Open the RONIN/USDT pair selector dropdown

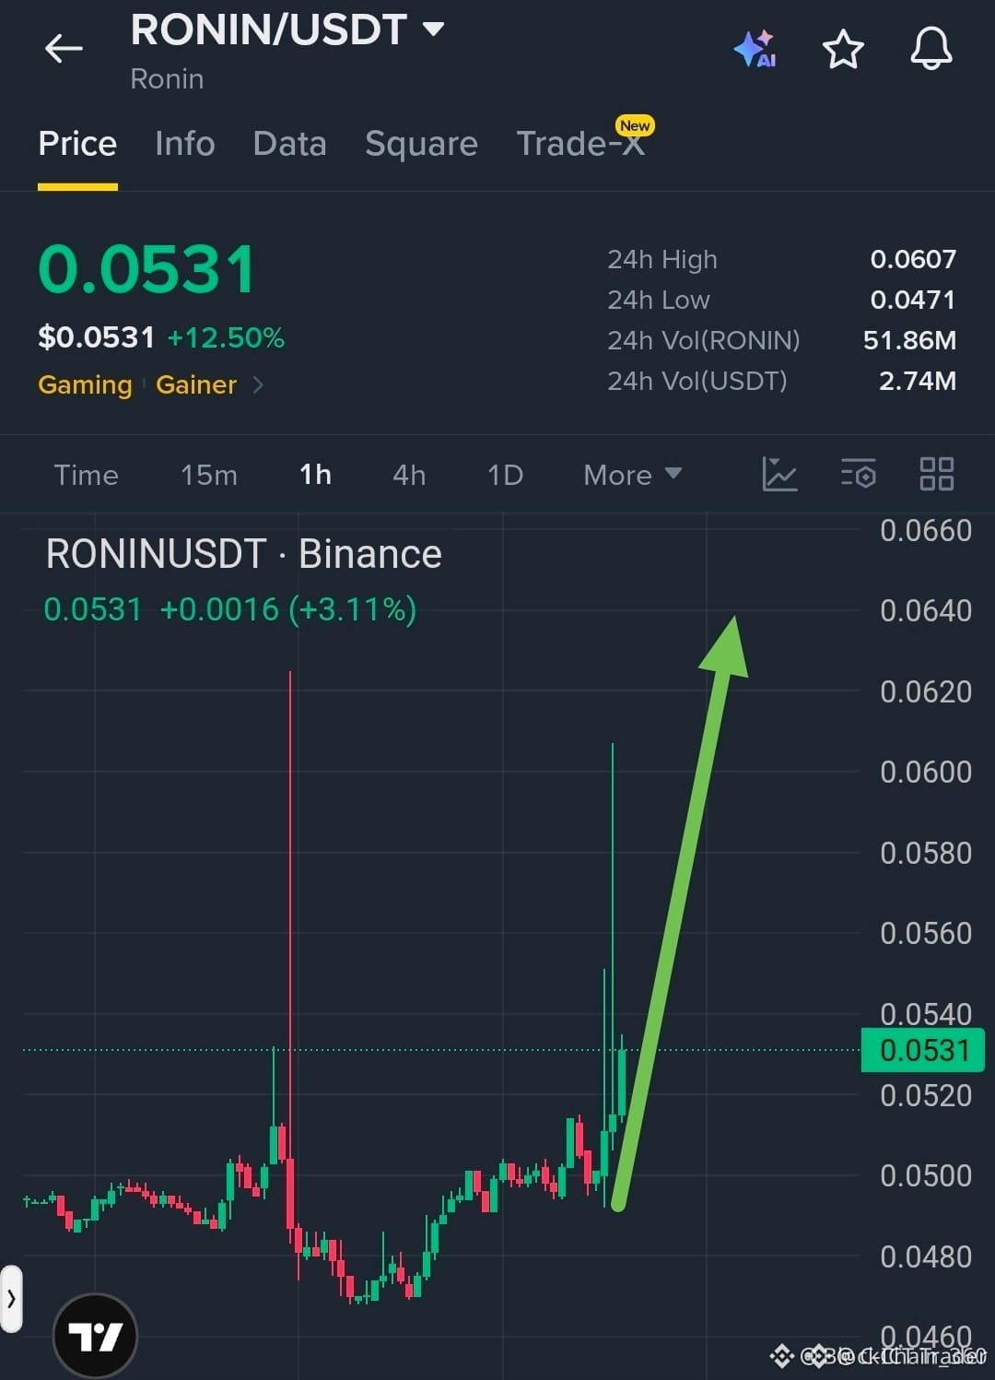[287, 29]
